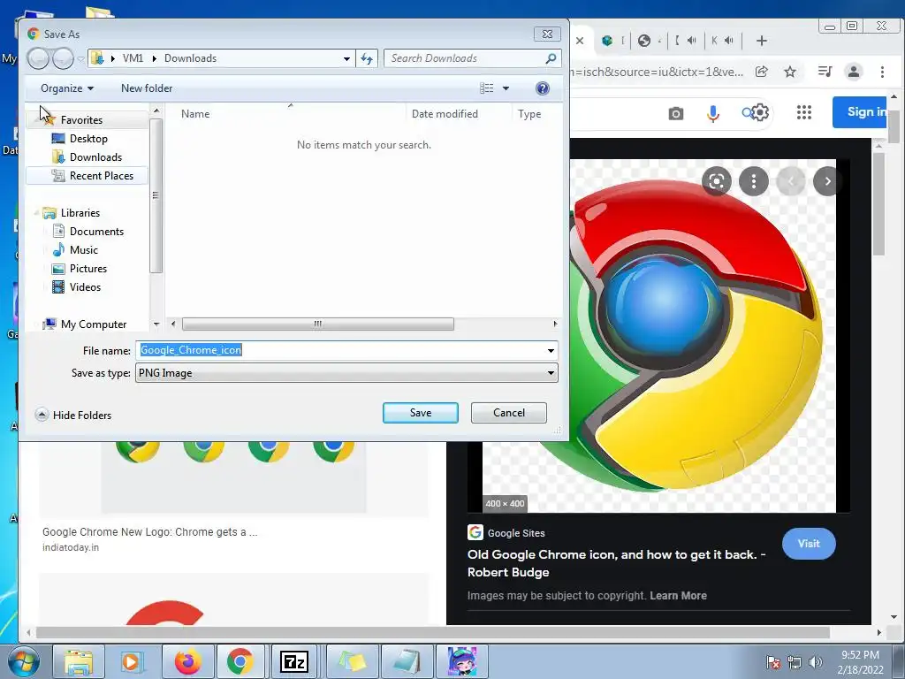Click the Search Downloads box
Viewport: 905px width, 679px height.
click(x=465, y=58)
